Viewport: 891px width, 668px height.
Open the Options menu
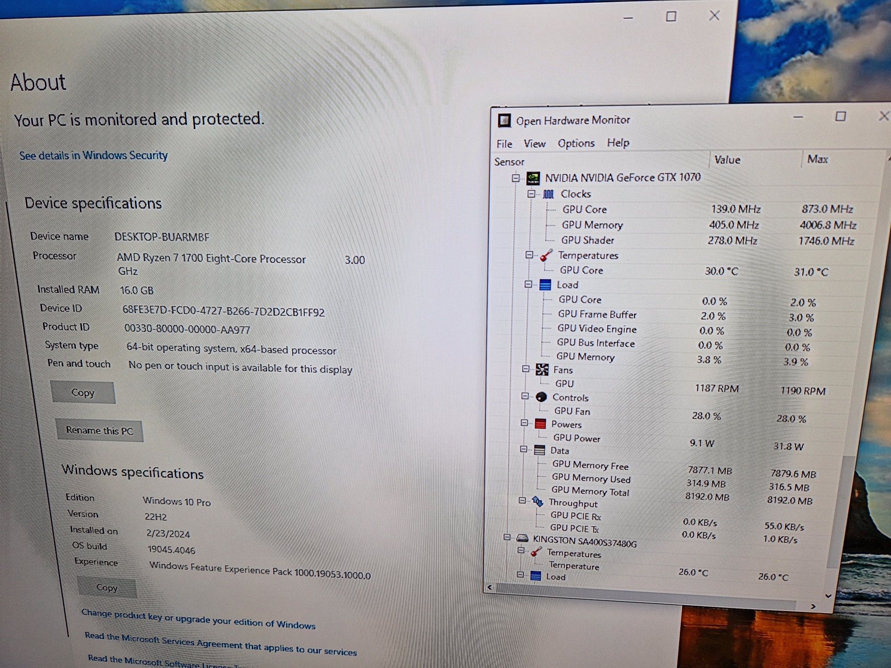(576, 143)
